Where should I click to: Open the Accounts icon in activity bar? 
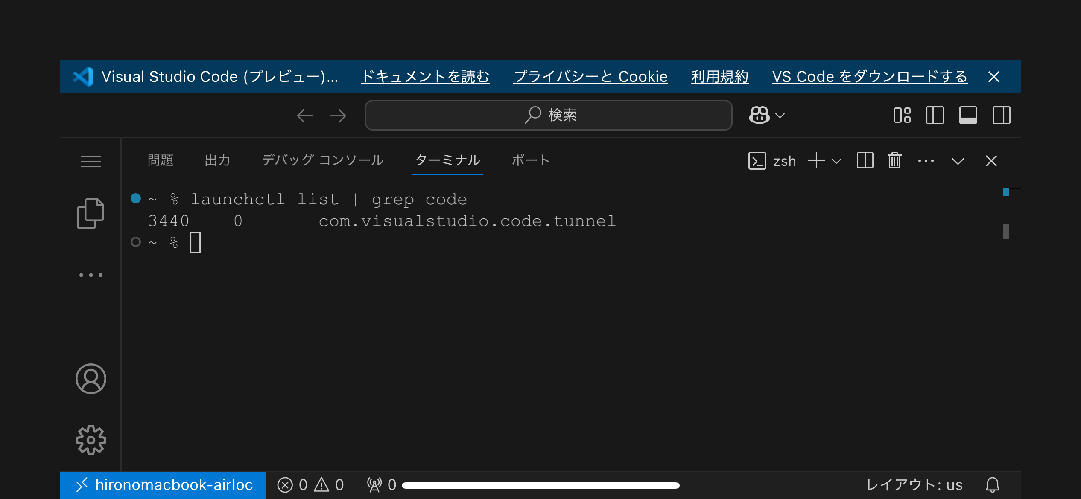(91, 378)
